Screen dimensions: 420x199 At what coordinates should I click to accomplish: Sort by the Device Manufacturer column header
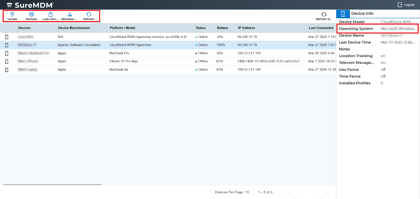74,28
